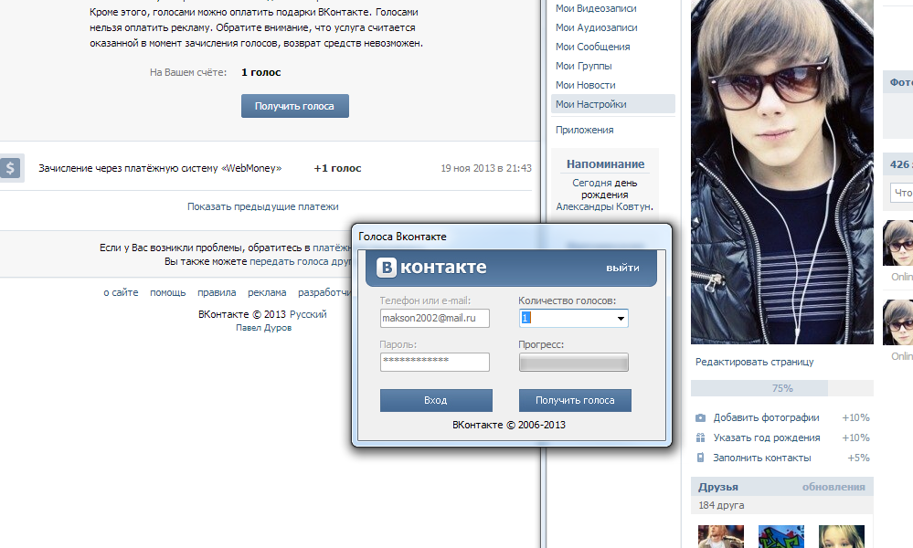913x548 pixels.
Task: Open Мои Видеозаписи in the sidebar menu
Action: 596,8
